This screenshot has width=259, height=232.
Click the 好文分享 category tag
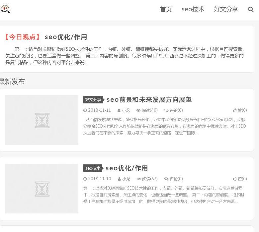click(x=93, y=99)
